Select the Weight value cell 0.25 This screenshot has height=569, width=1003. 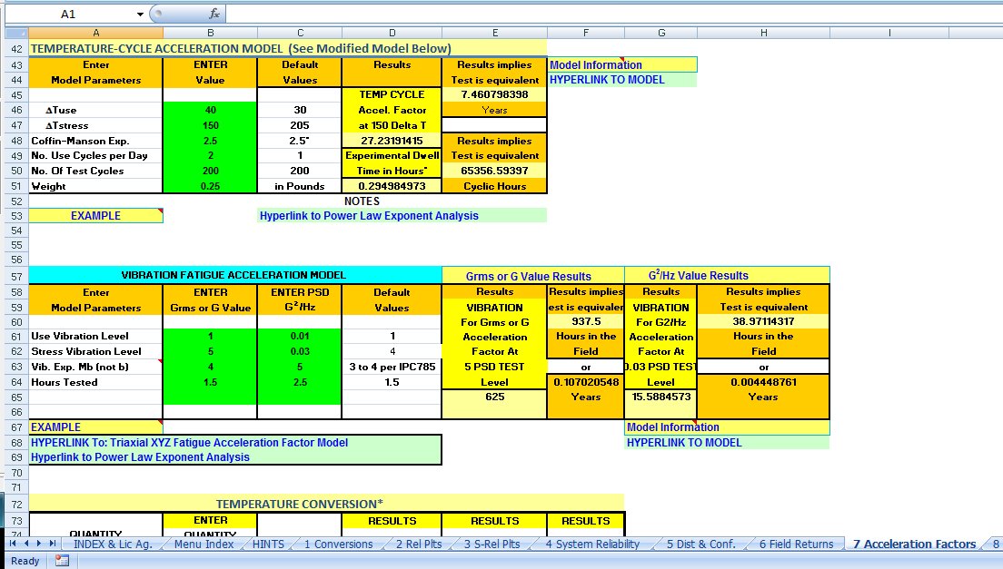(211, 186)
